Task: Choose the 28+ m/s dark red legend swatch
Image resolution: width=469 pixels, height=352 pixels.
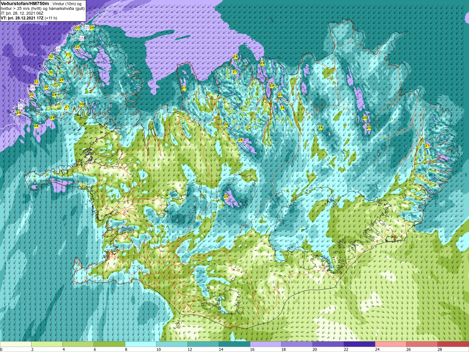Action: click(453, 344)
